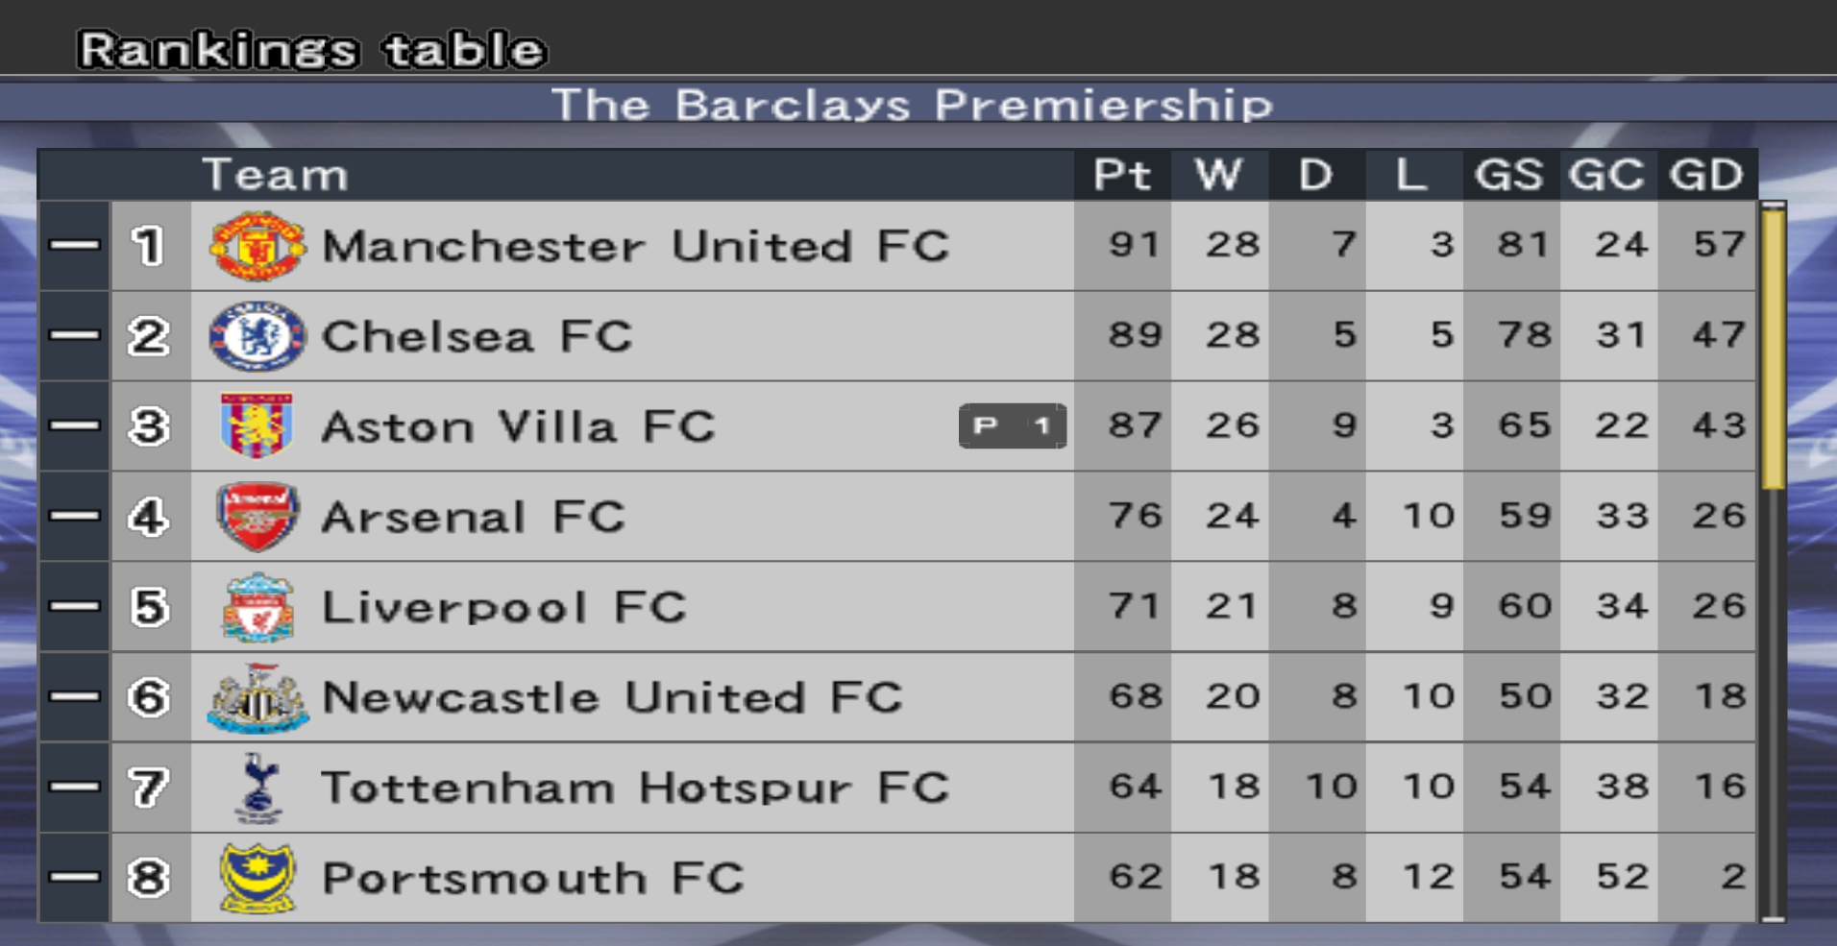Click the Newcastle United club crest
Screen dimensions: 1837x946
257,697
